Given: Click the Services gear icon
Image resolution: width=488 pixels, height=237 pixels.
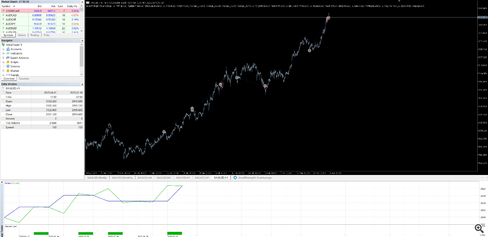Looking at the screenshot, I should [8, 66].
